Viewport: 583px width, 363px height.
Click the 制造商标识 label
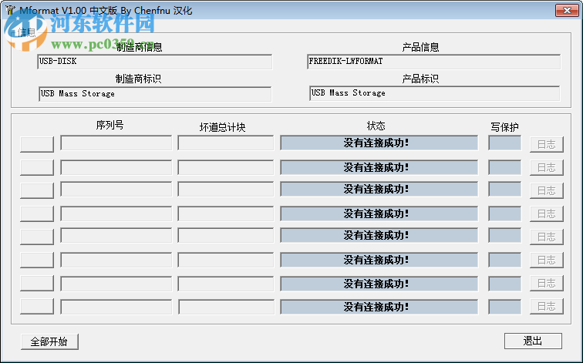(x=138, y=79)
